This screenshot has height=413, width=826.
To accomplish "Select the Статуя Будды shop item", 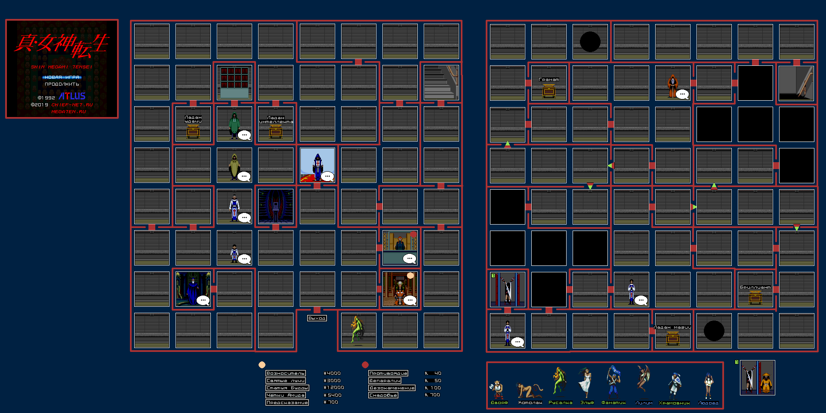I will pyautogui.click(x=287, y=388).
